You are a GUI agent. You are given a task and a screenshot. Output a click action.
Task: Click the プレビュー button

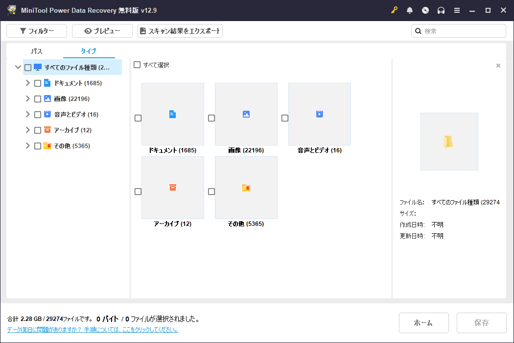pyautogui.click(x=102, y=31)
